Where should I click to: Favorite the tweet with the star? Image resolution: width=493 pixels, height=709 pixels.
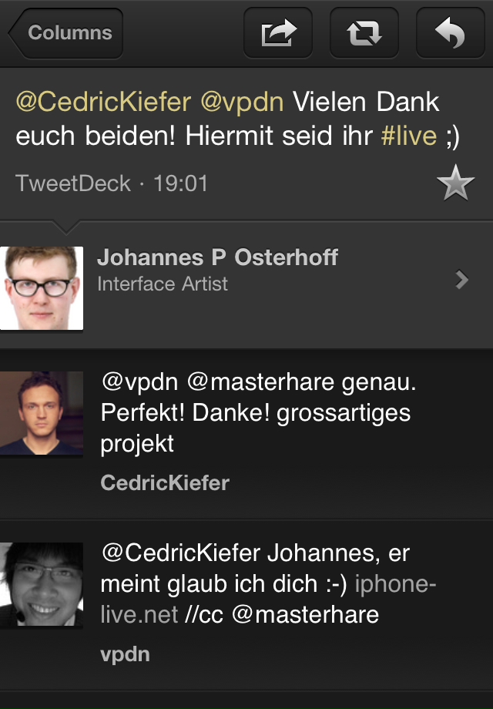click(454, 184)
